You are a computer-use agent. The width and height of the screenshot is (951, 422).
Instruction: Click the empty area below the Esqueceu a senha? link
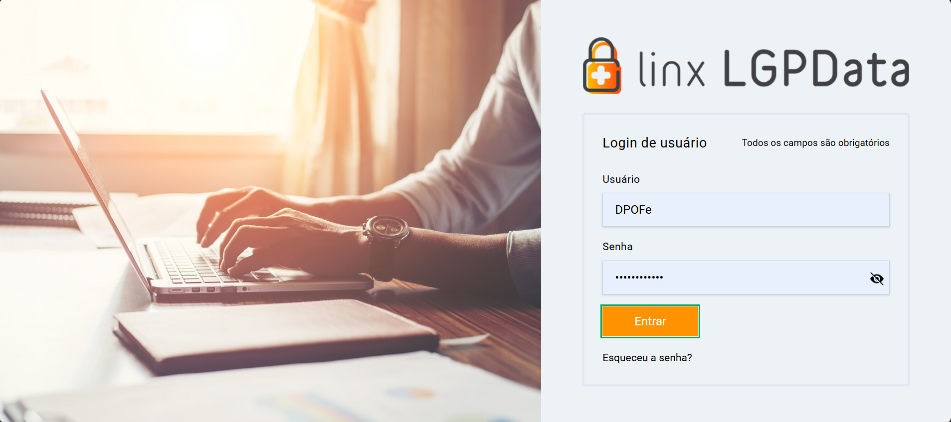pyautogui.click(x=746, y=375)
